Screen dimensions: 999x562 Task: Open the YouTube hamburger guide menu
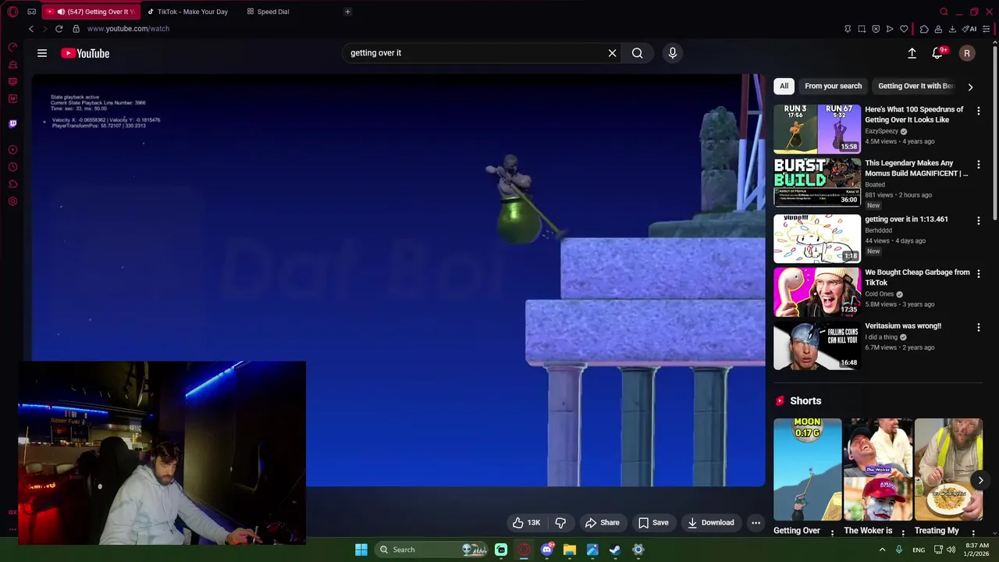[42, 53]
